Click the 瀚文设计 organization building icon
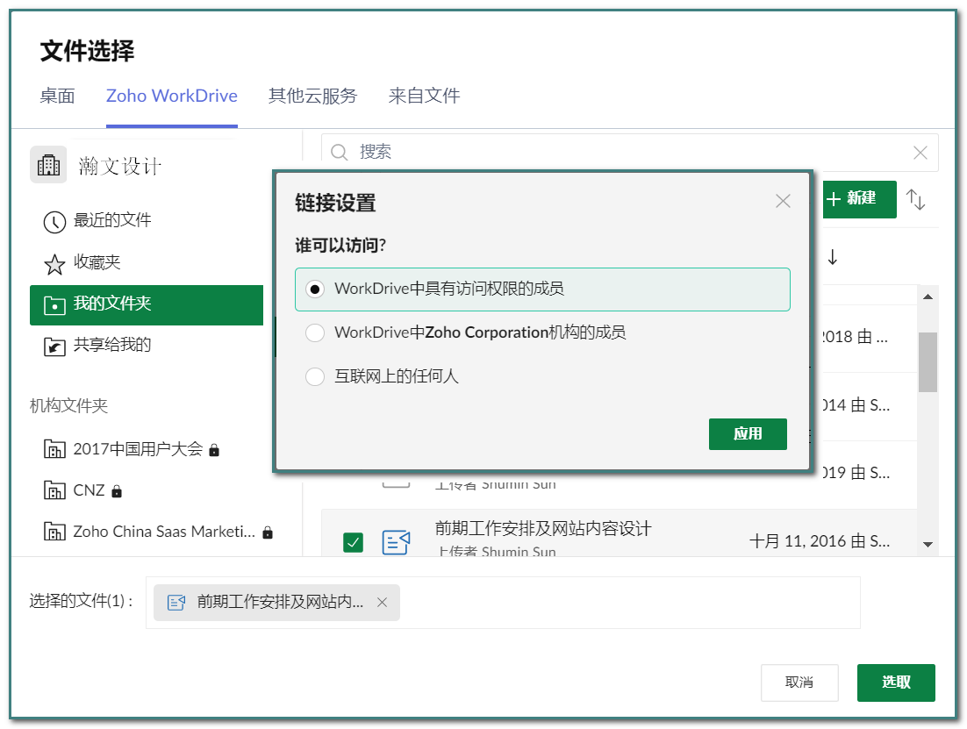Image resolution: width=967 pixels, height=729 pixels. pos(48,165)
